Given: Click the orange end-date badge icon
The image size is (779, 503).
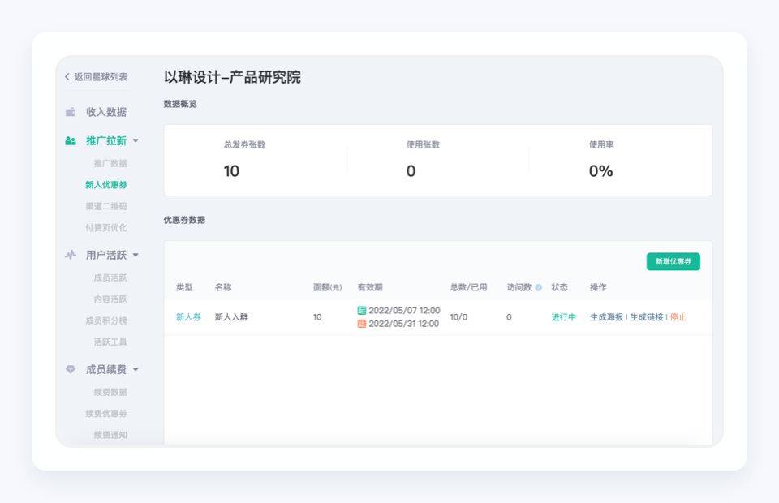Looking at the screenshot, I should point(362,323).
